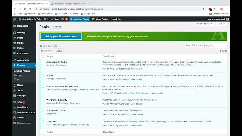Open Smush sidebar menu
The height and width of the screenshot is (136, 242).
(x=21, y=117)
